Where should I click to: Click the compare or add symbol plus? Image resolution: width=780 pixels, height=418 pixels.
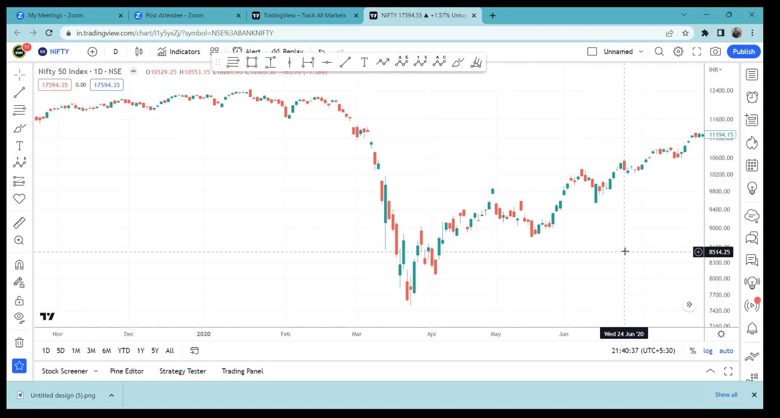tap(92, 52)
